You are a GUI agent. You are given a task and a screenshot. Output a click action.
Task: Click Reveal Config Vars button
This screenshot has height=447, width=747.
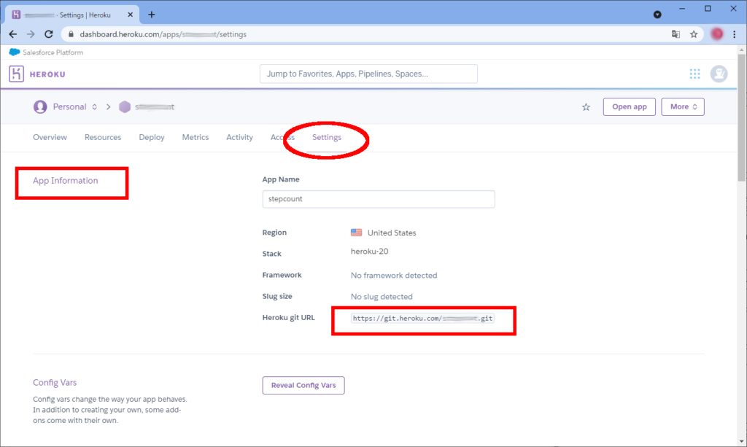coord(303,385)
